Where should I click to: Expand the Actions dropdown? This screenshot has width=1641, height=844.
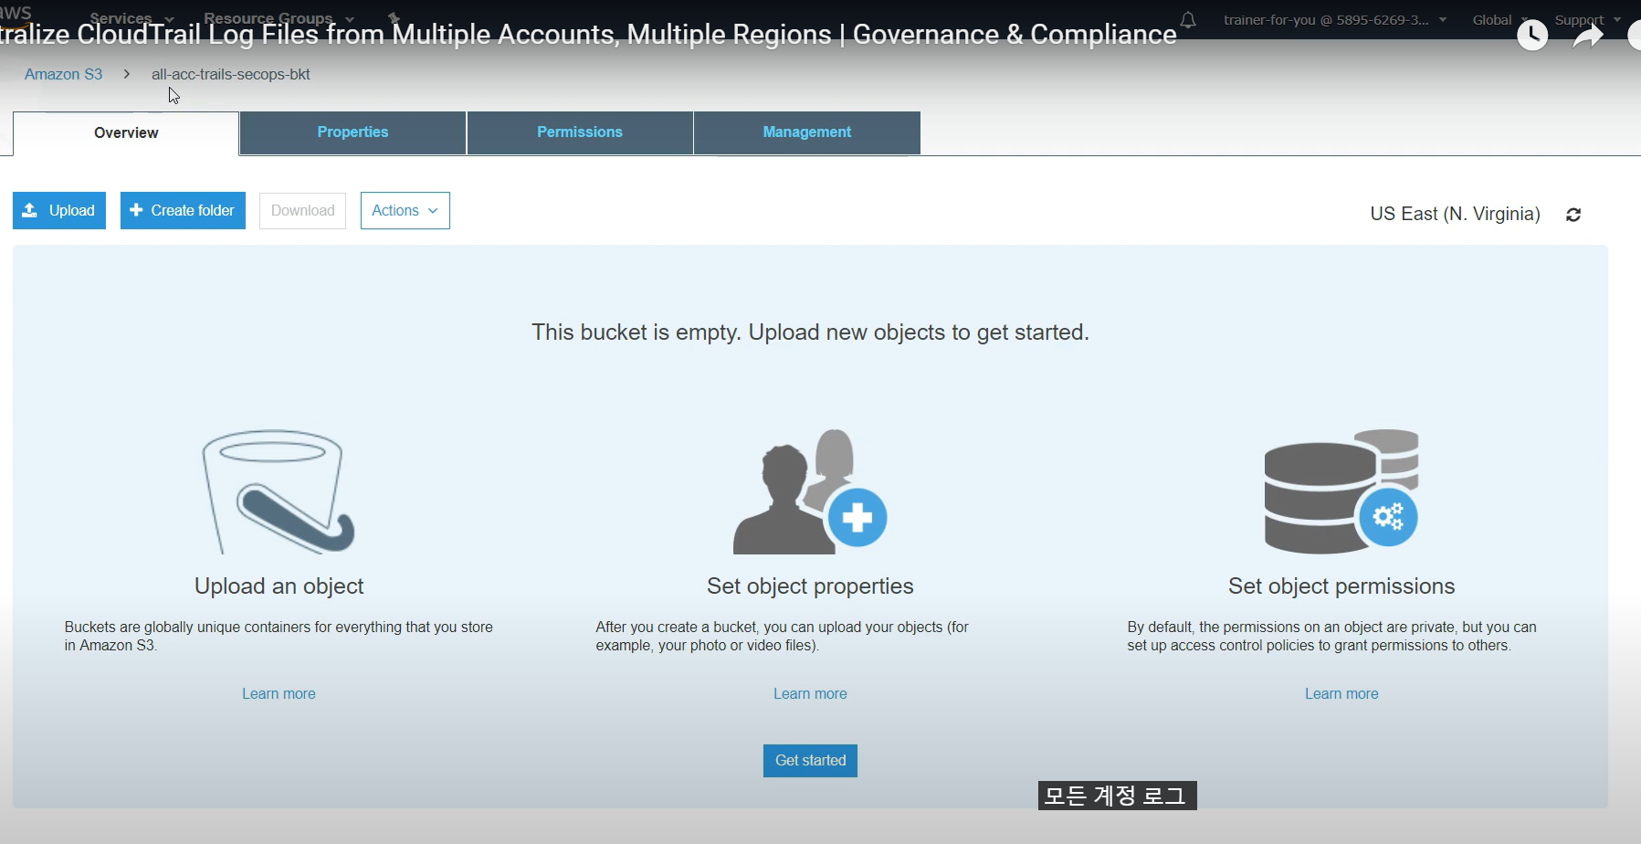405,210
